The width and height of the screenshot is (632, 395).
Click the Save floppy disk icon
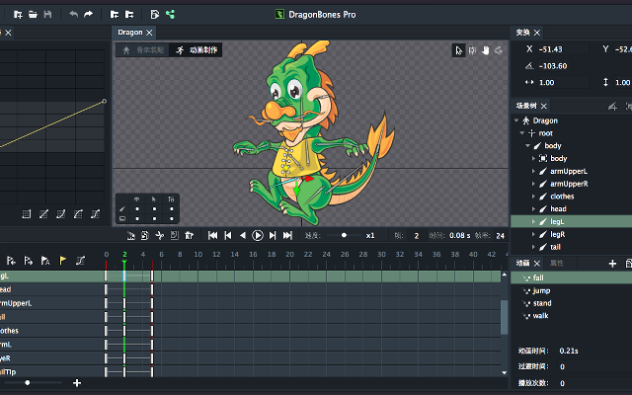coord(47,15)
